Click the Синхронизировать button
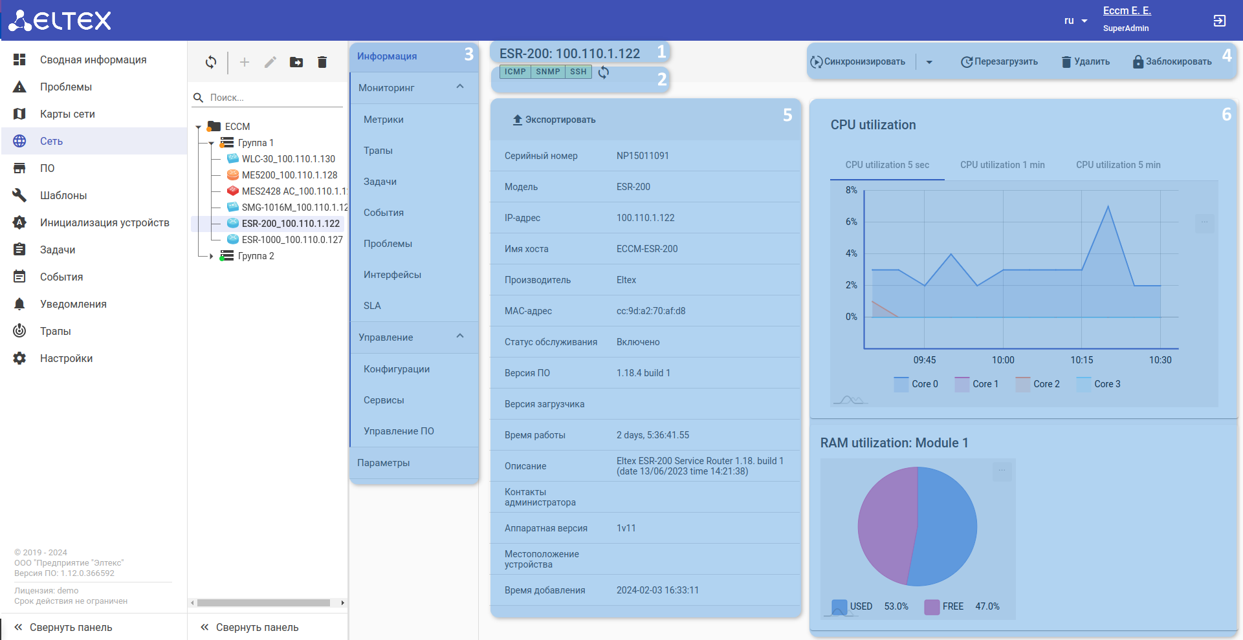Viewport: 1243px width, 640px height. (x=858, y=62)
